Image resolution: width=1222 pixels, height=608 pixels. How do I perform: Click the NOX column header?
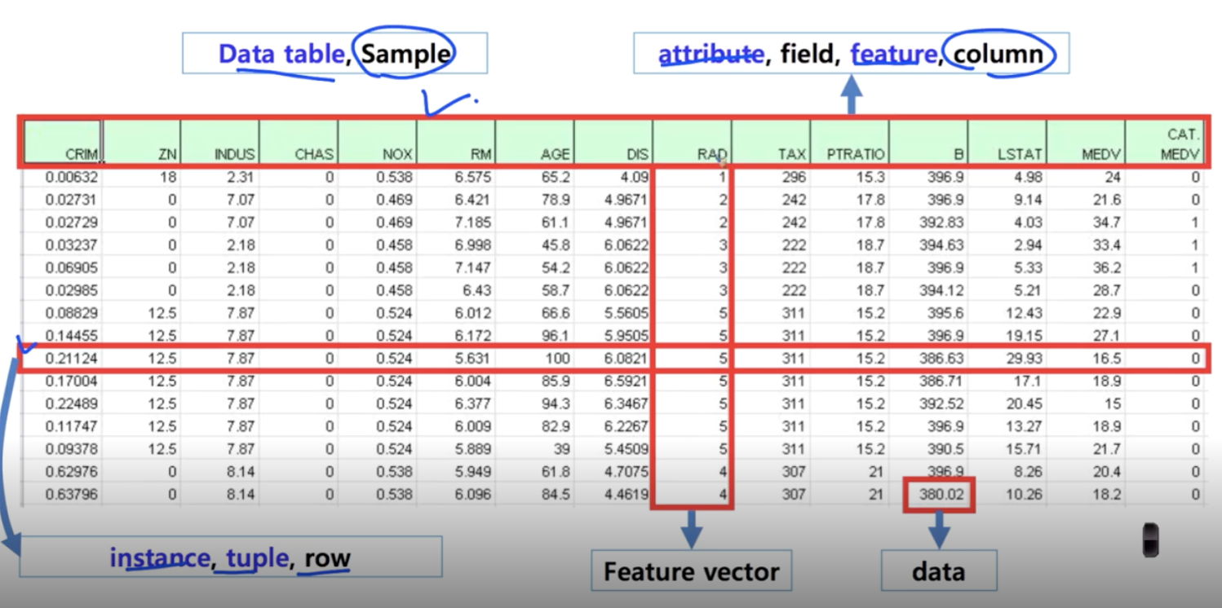[377, 143]
